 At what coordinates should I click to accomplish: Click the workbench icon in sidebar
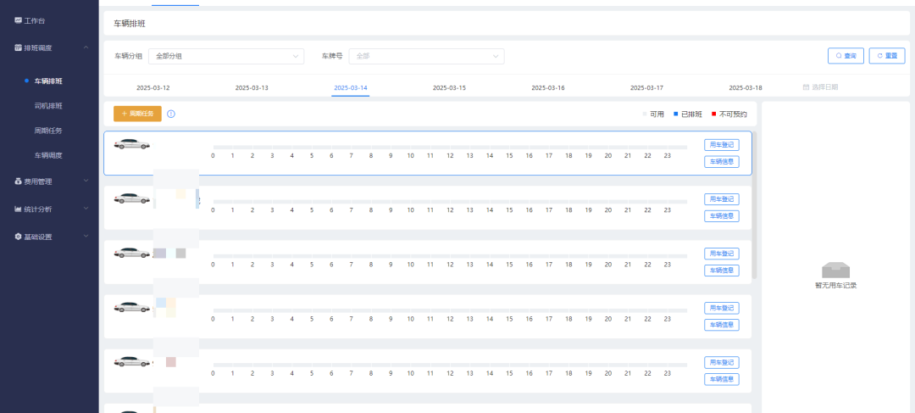tap(18, 20)
